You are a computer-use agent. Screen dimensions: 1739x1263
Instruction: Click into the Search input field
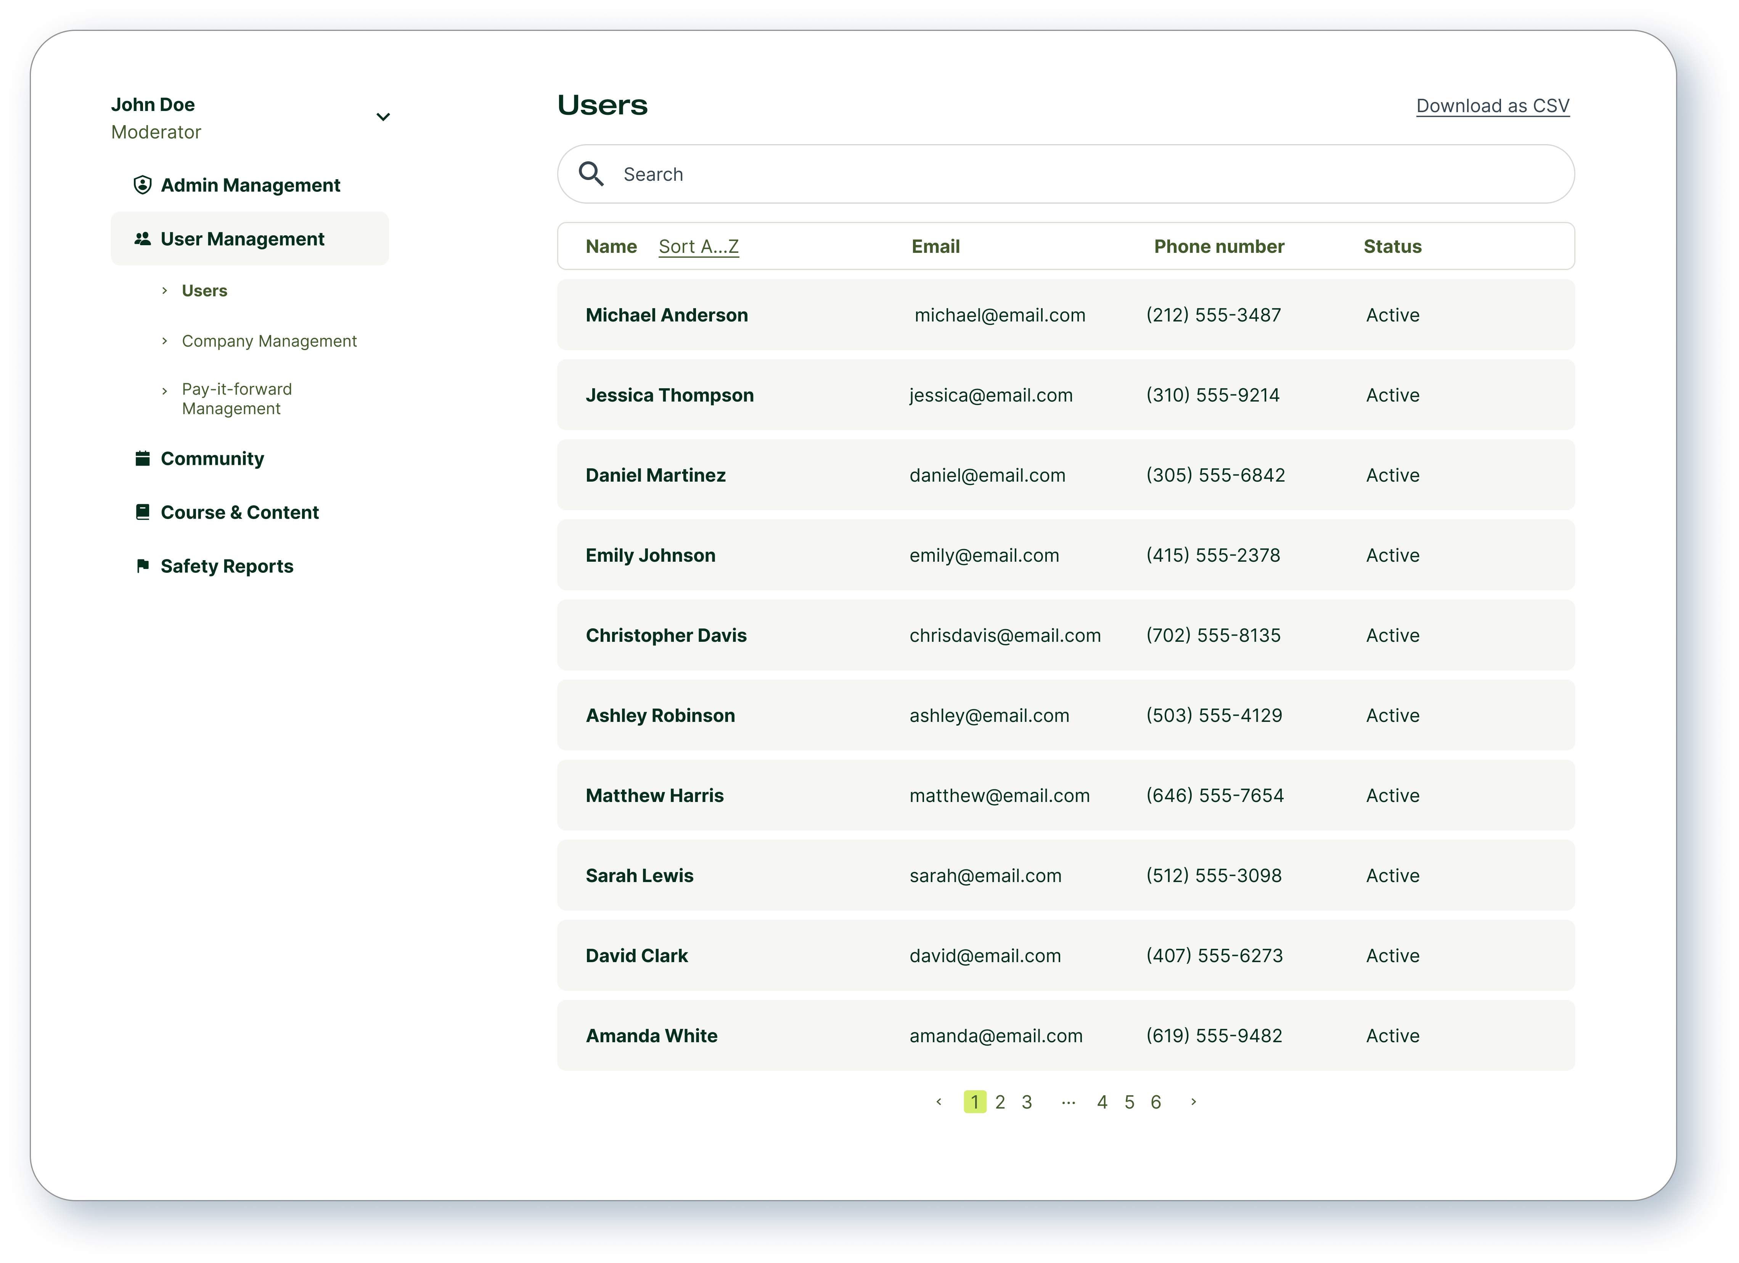point(1066,174)
